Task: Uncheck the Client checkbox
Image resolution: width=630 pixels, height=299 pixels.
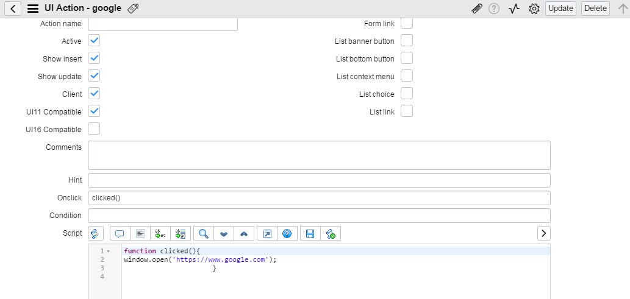Action: pos(94,94)
